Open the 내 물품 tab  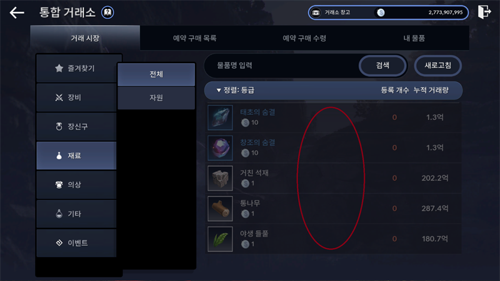click(x=414, y=38)
